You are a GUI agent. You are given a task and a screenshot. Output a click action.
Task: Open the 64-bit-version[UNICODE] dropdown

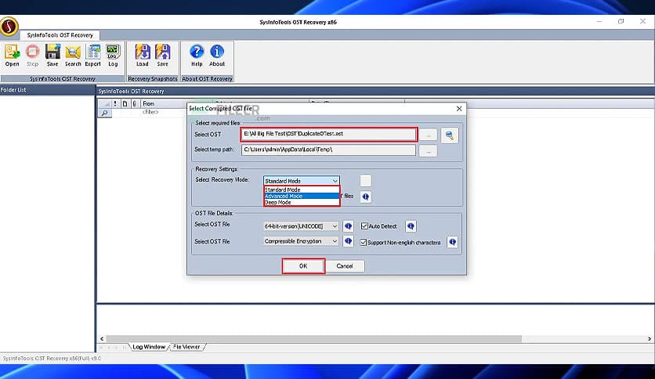301,226
